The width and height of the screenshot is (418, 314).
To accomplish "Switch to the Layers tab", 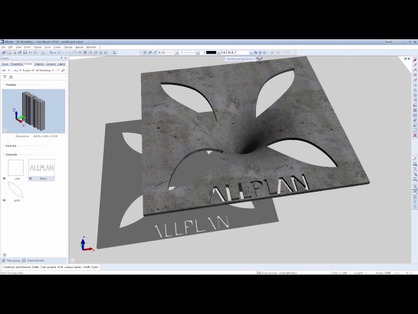I will point(61,64).
